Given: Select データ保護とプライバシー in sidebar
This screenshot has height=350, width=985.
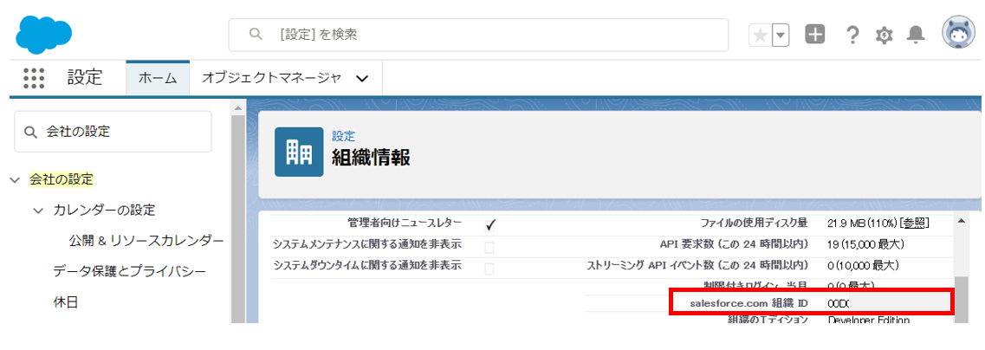Looking at the screenshot, I should 130,271.
